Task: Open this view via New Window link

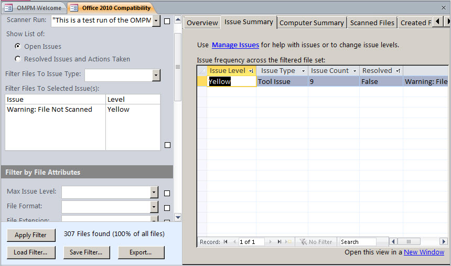Action: point(424,252)
